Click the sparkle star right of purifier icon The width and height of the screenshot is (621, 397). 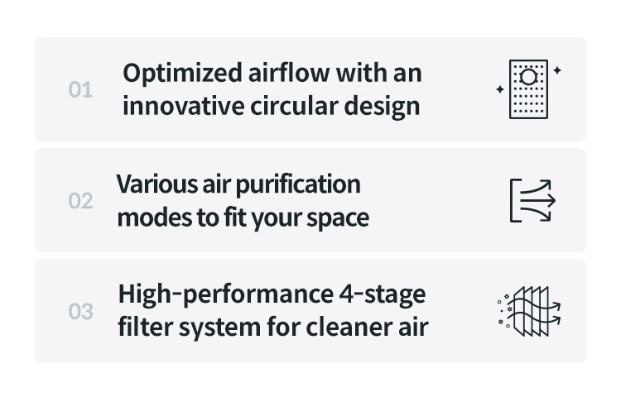coord(557,70)
